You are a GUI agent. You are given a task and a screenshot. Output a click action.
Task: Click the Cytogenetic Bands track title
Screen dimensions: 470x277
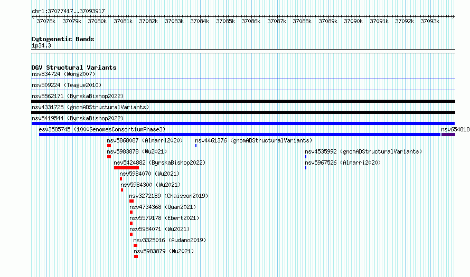pyautogui.click(x=63, y=39)
